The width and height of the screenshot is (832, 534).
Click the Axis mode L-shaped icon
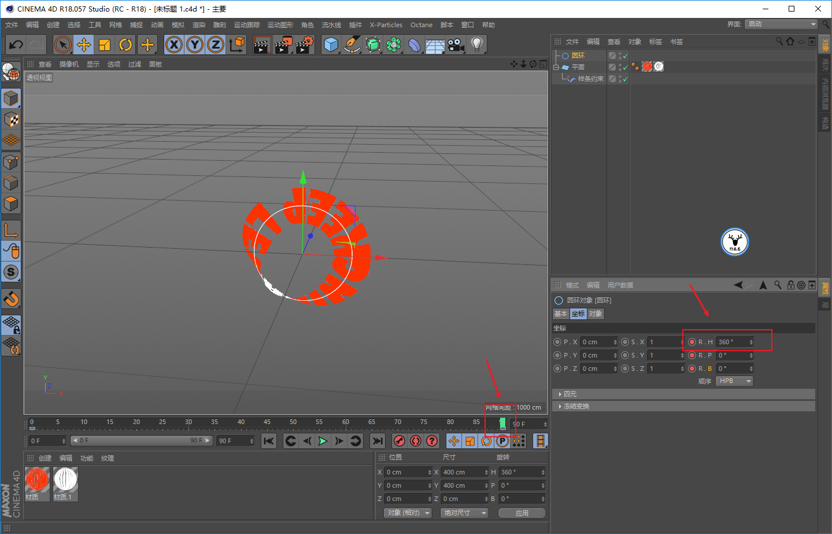[x=11, y=230]
